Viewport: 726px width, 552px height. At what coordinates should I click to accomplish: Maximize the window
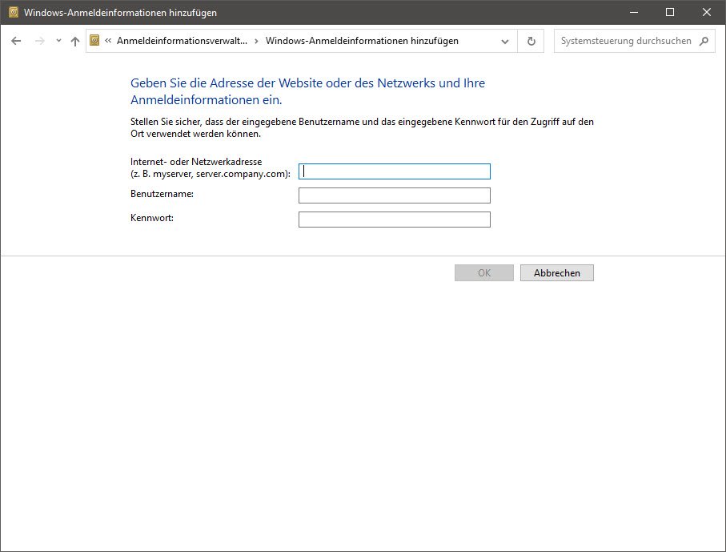point(670,12)
